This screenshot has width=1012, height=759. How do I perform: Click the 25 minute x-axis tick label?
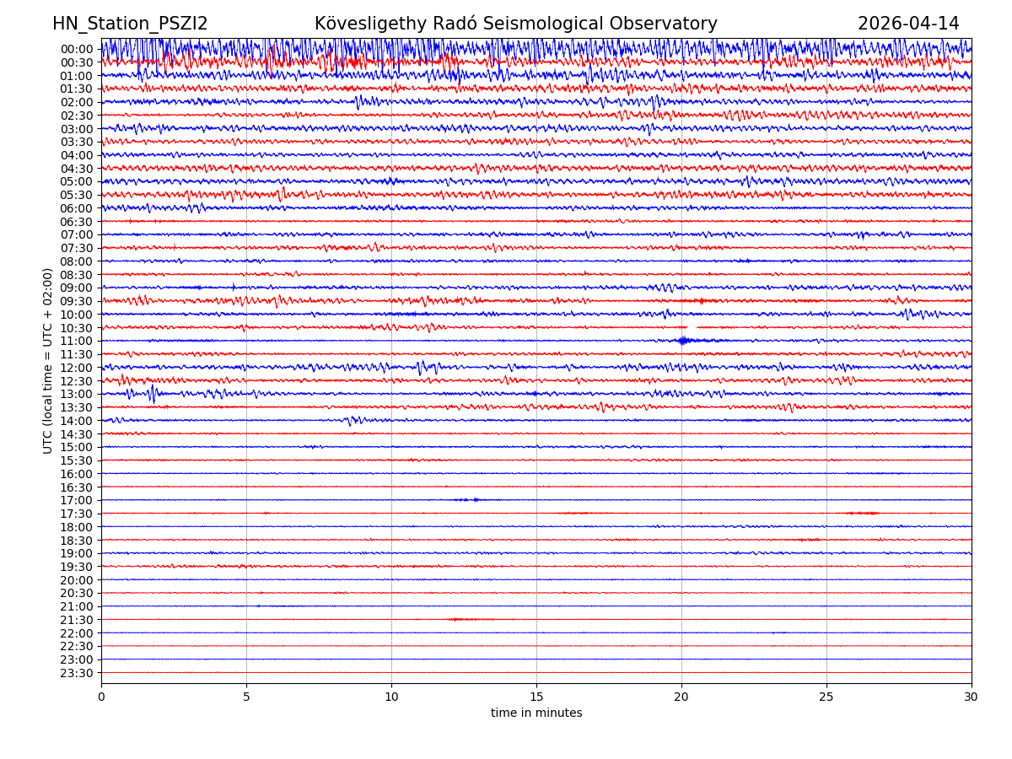click(826, 697)
